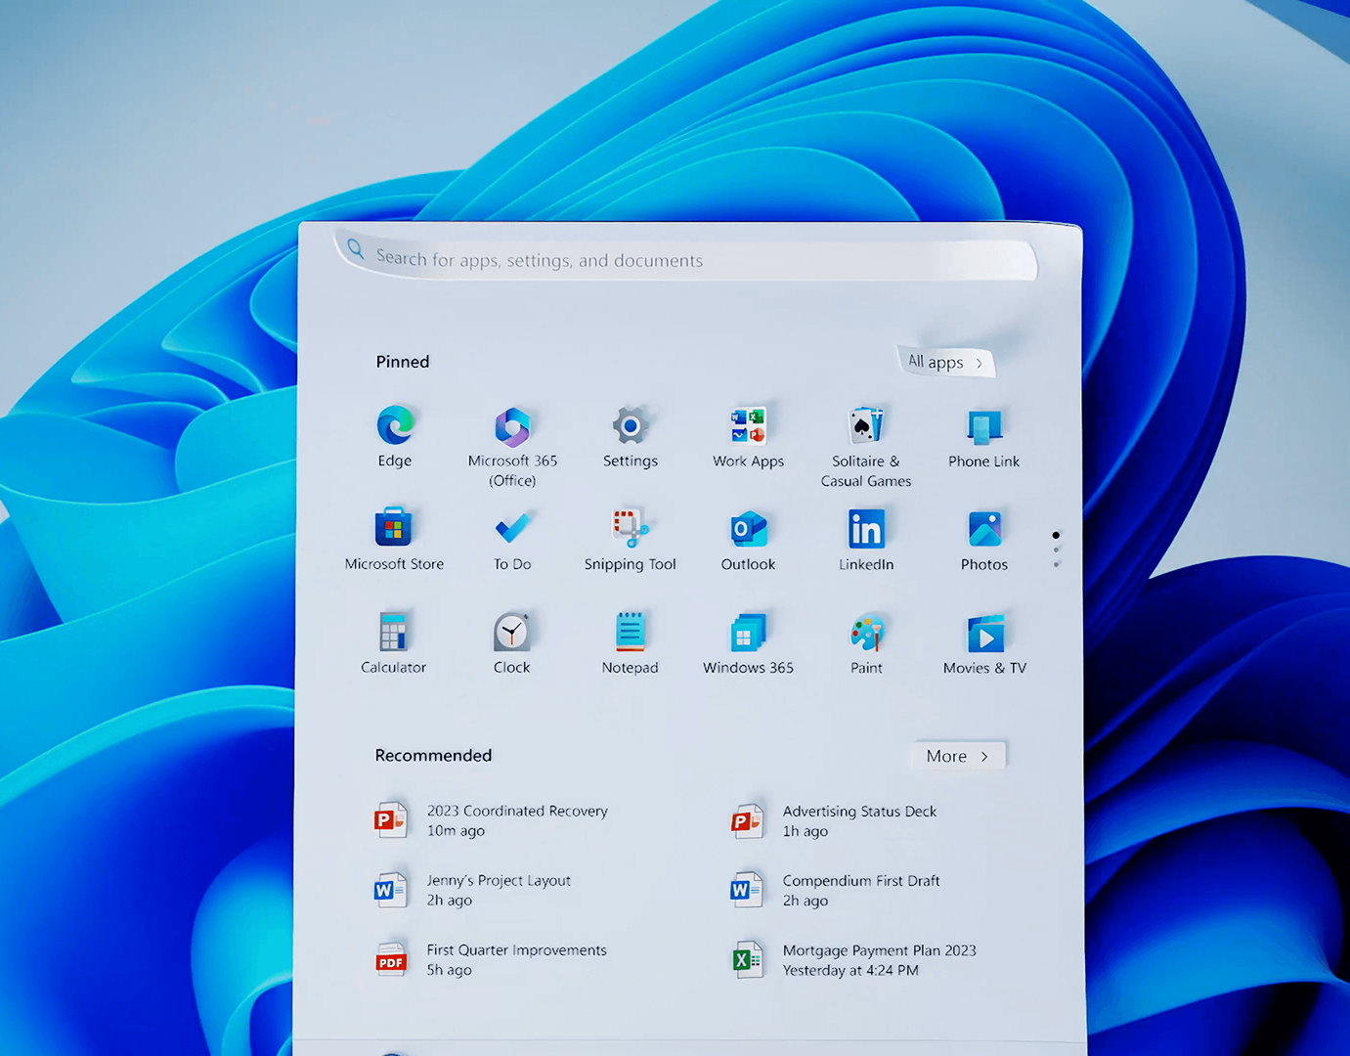The width and height of the screenshot is (1350, 1056).
Task: Click the 'First Quarter Improvements' file name
Action: (x=516, y=949)
